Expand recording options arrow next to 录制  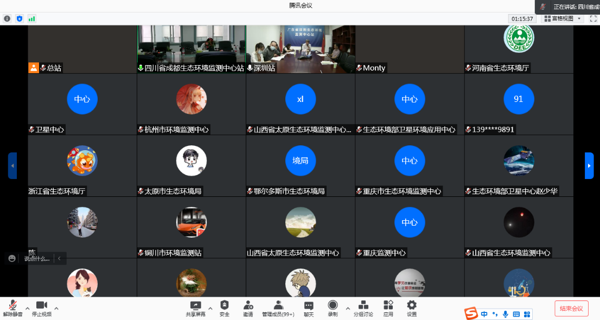347,308
